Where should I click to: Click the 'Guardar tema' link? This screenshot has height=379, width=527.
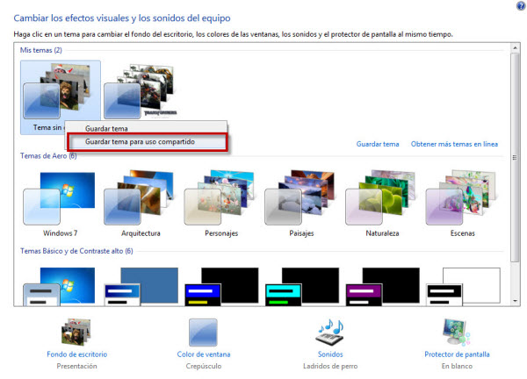tap(378, 144)
